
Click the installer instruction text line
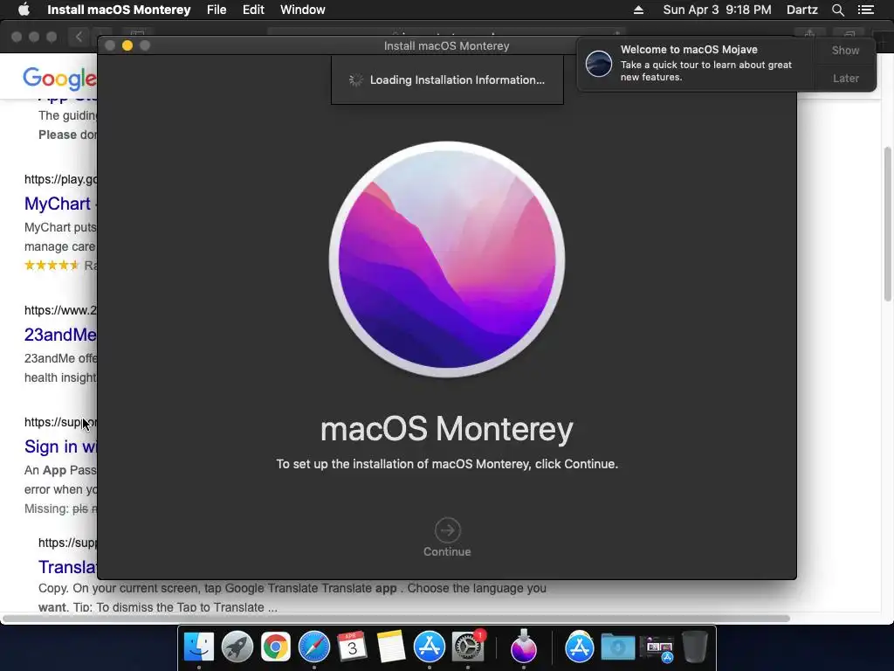coord(447,464)
